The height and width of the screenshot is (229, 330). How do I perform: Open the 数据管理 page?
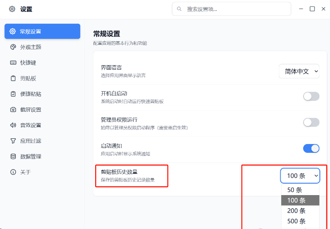click(x=42, y=156)
